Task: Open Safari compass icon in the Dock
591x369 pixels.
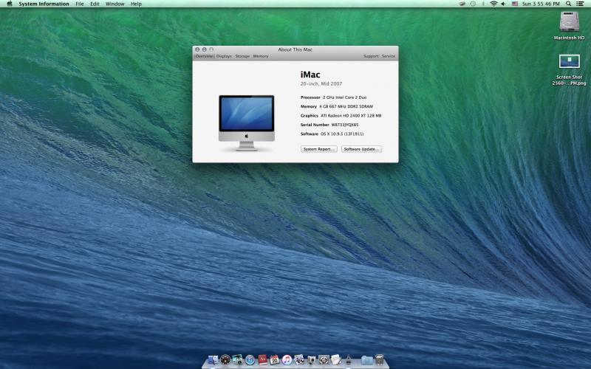Action: (x=250, y=359)
